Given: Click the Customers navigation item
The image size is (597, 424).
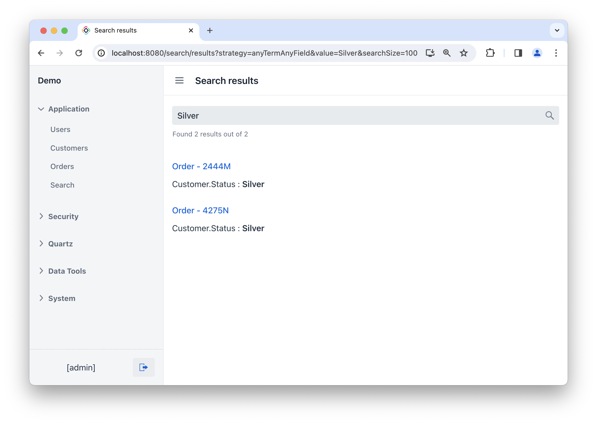Looking at the screenshot, I should coord(69,148).
